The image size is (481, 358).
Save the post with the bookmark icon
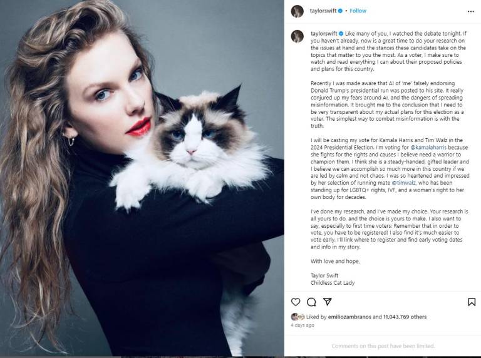click(x=472, y=302)
